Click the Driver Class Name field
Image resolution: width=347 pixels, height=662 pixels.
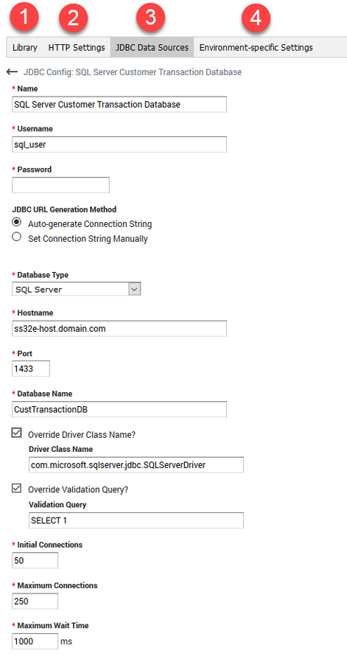[136, 465]
